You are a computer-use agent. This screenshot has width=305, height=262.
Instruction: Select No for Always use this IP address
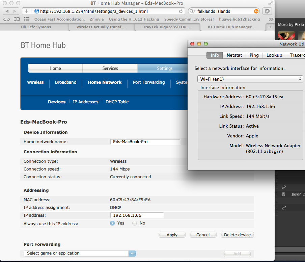[x=135, y=223]
